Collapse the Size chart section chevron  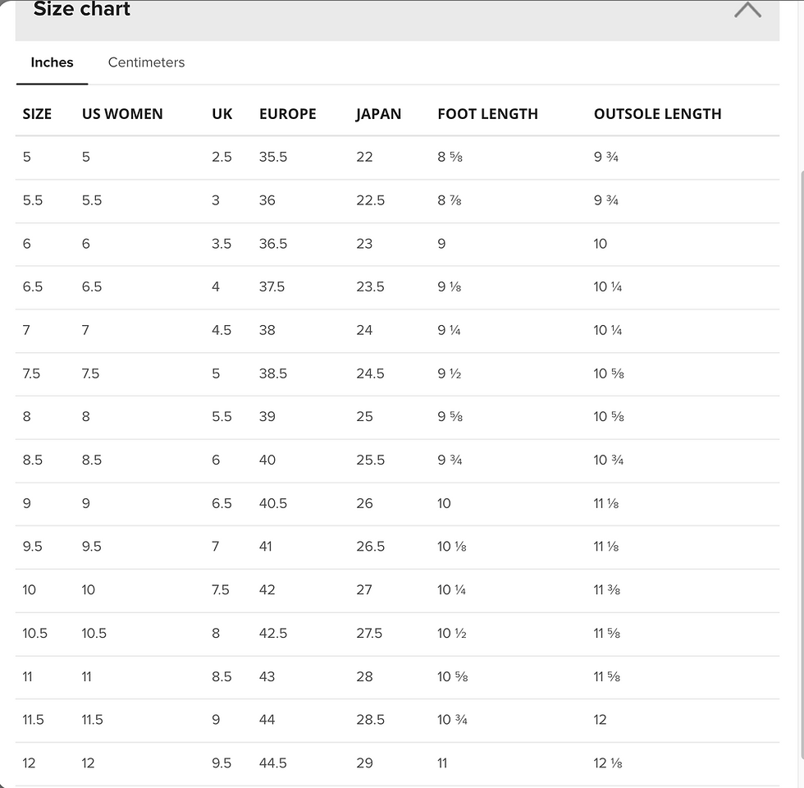(747, 10)
